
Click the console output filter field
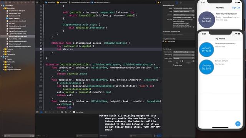pos(141,136)
